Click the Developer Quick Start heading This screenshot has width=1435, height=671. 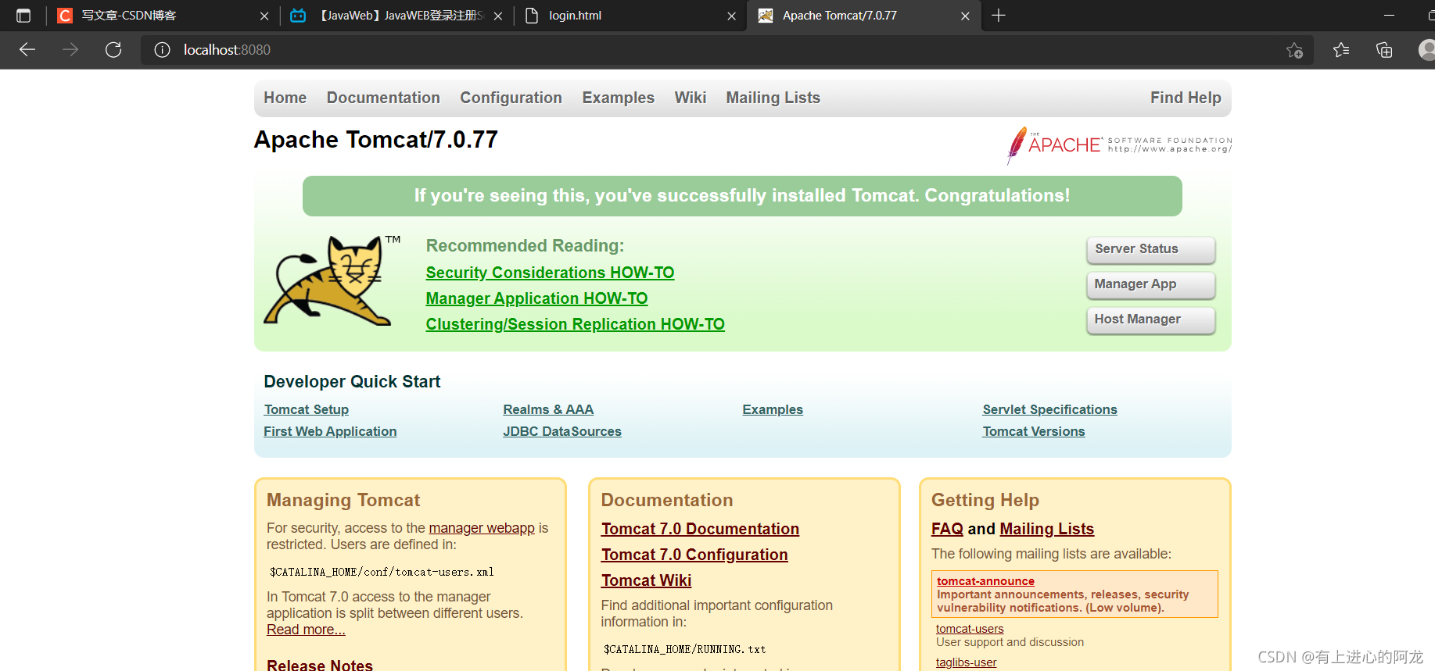[352, 382]
